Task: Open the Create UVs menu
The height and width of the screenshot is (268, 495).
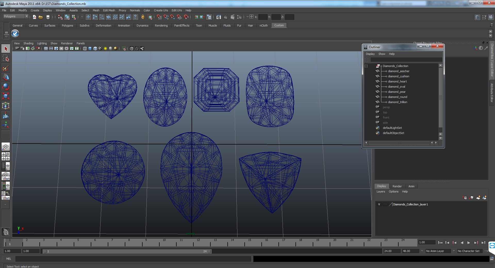Action: click(161, 10)
